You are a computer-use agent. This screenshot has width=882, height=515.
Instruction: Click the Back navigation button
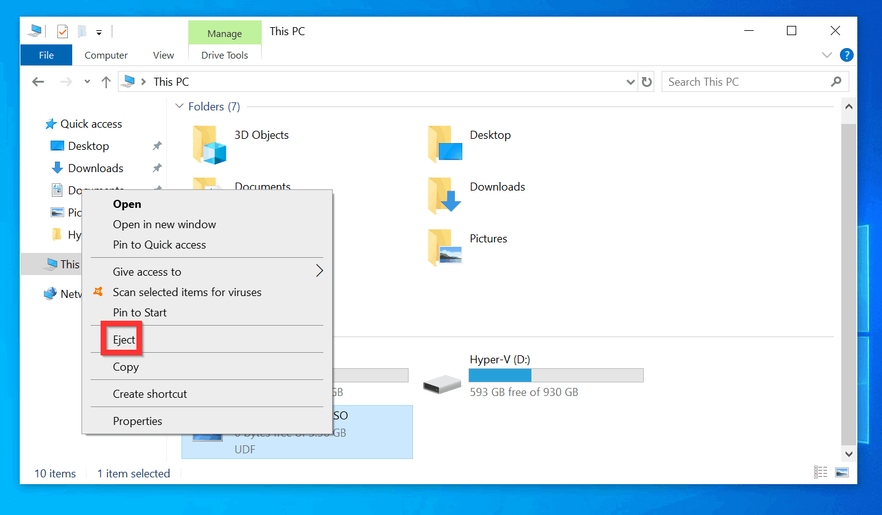click(38, 81)
